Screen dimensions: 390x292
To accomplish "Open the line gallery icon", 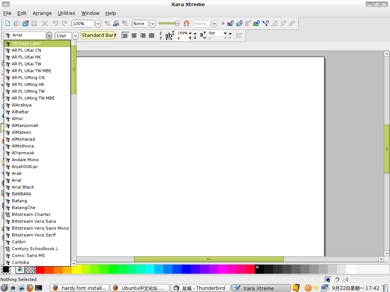I will pos(265,23).
